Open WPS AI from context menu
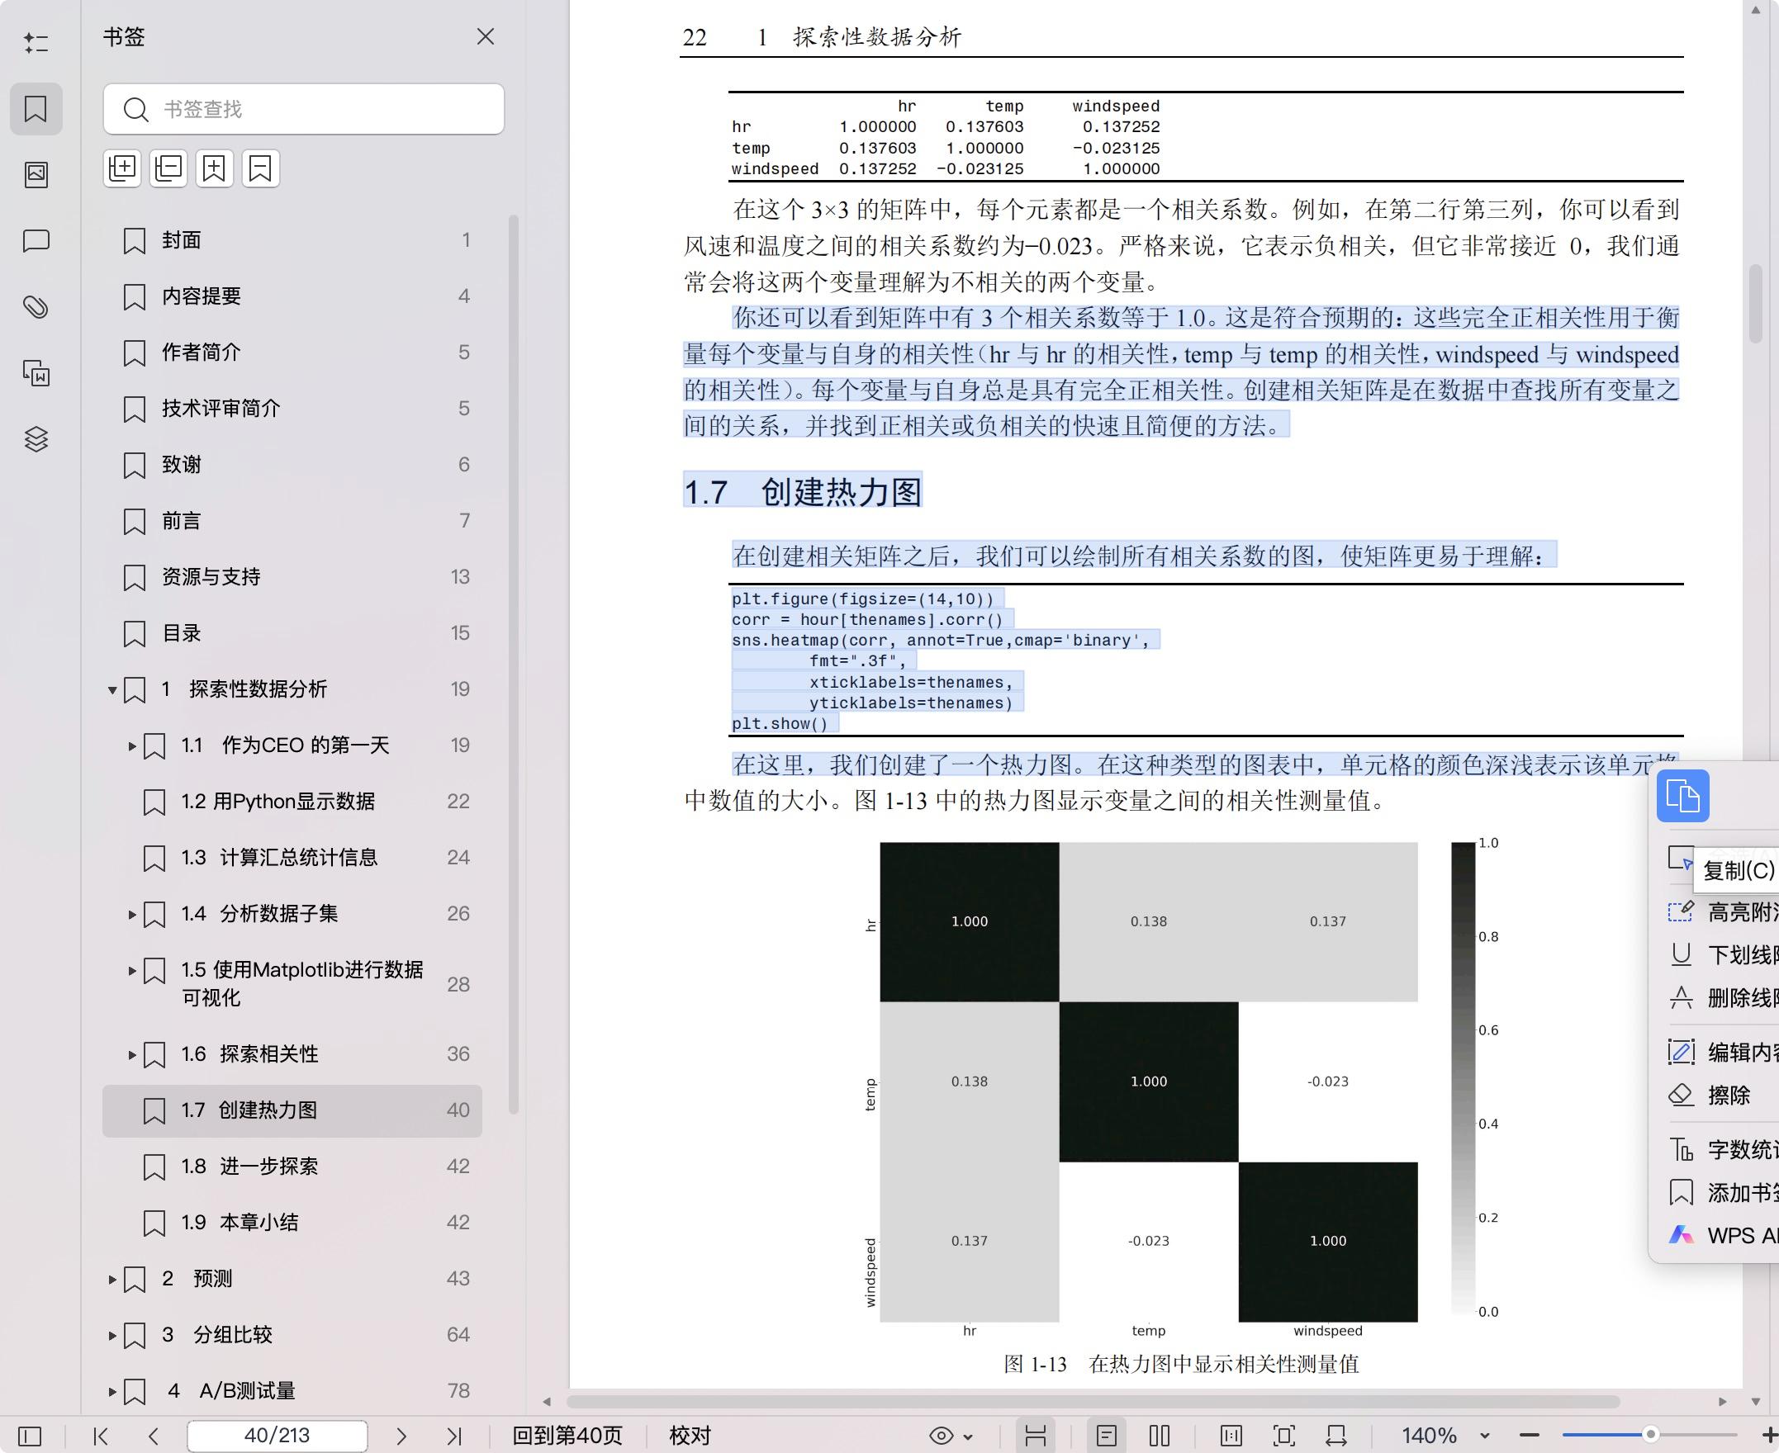Image resolution: width=1779 pixels, height=1453 pixels. pyautogui.click(x=1723, y=1235)
